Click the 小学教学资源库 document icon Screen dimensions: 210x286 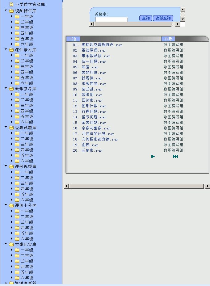pos(11,5)
